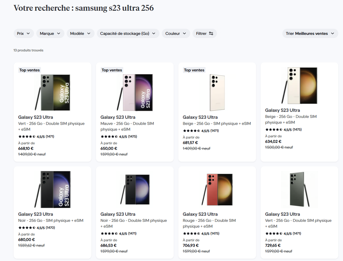Click the 650,00 € price
Viewport: 343px width, 261px height.
click(109, 148)
